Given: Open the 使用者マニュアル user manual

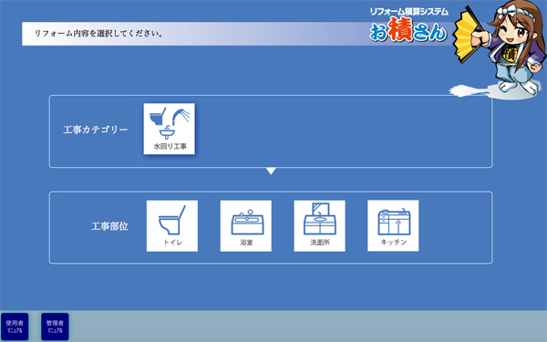Looking at the screenshot, I should point(15,326).
